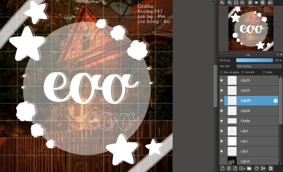
Task: Click the zoom in magnifier icon
Action: (230, 2)
